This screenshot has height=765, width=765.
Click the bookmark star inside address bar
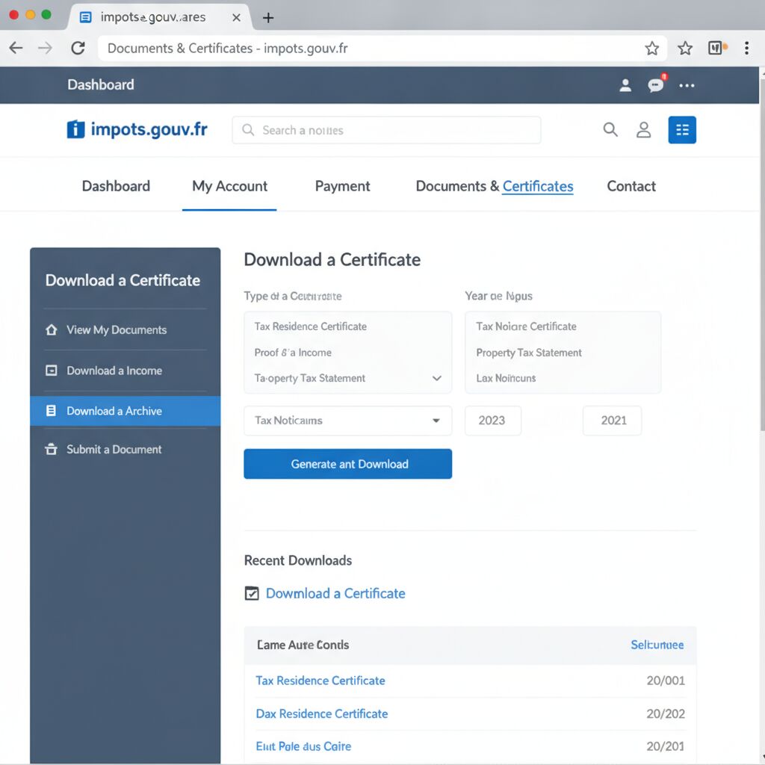tap(651, 49)
